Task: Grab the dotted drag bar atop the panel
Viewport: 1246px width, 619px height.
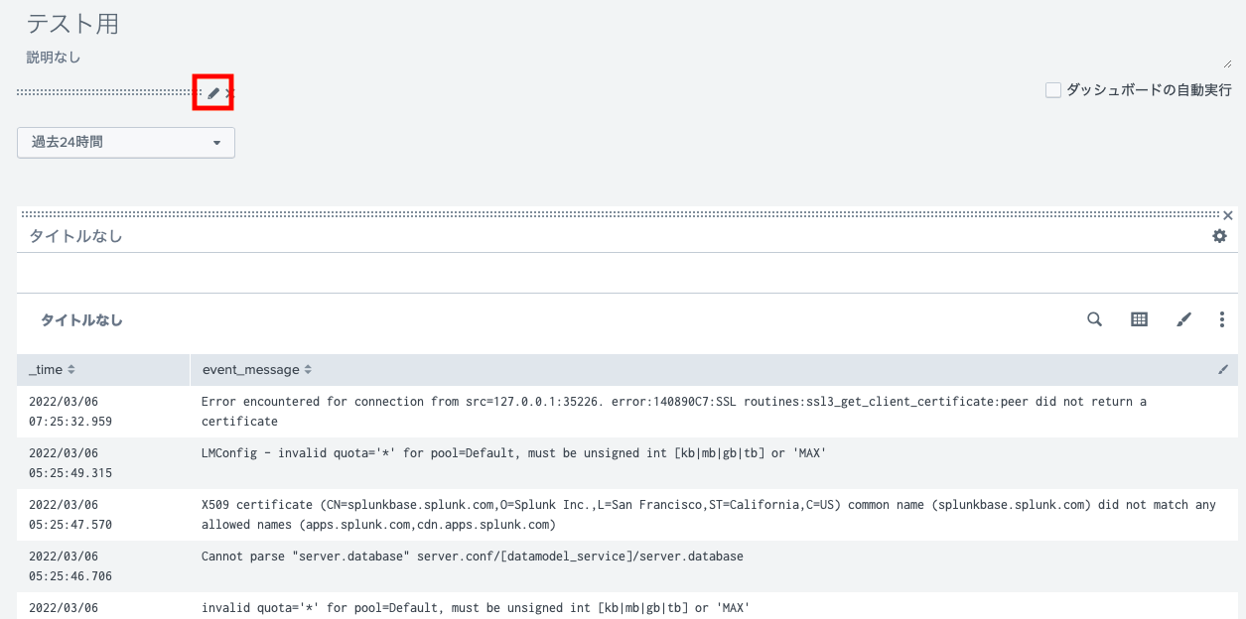Action: 620,214
